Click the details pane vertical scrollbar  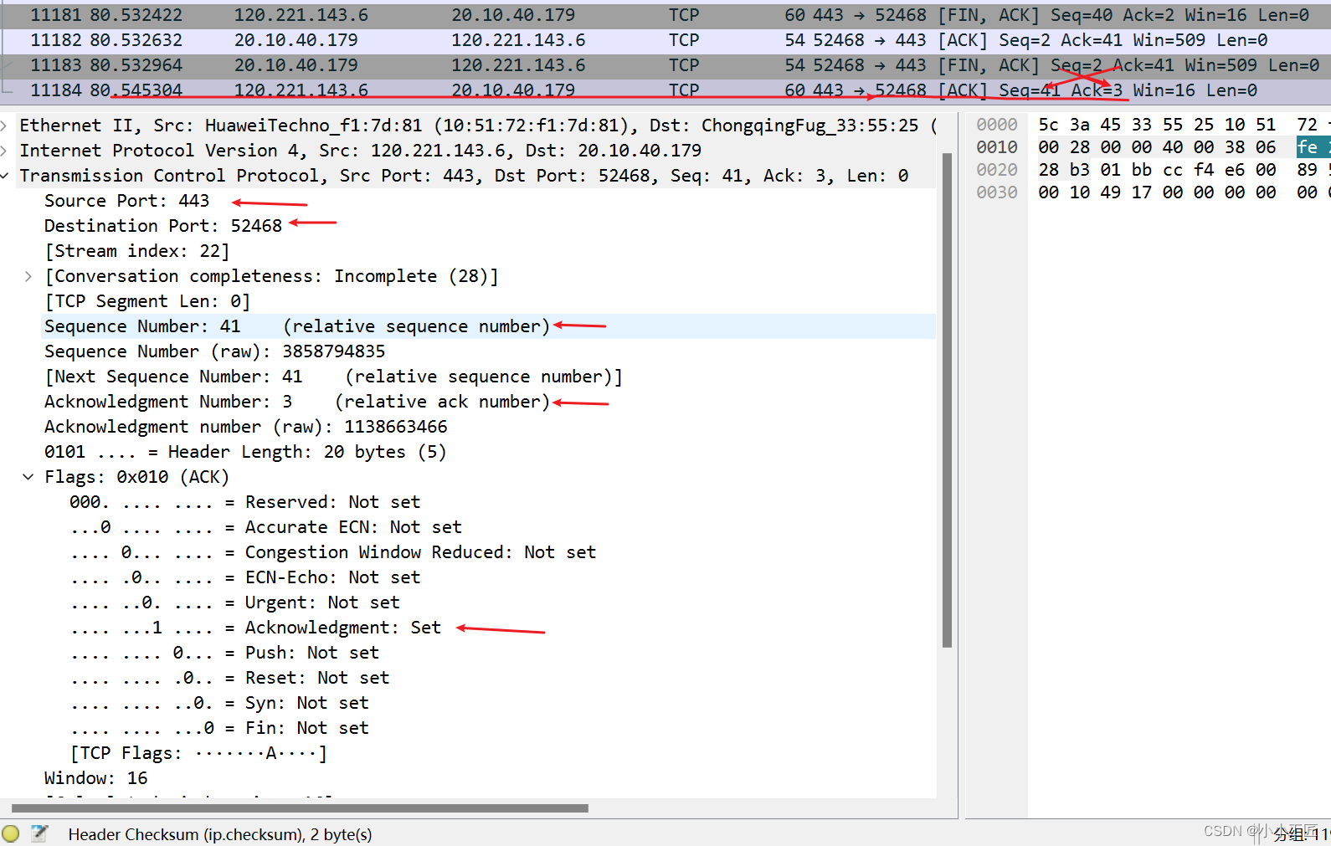pos(947,400)
